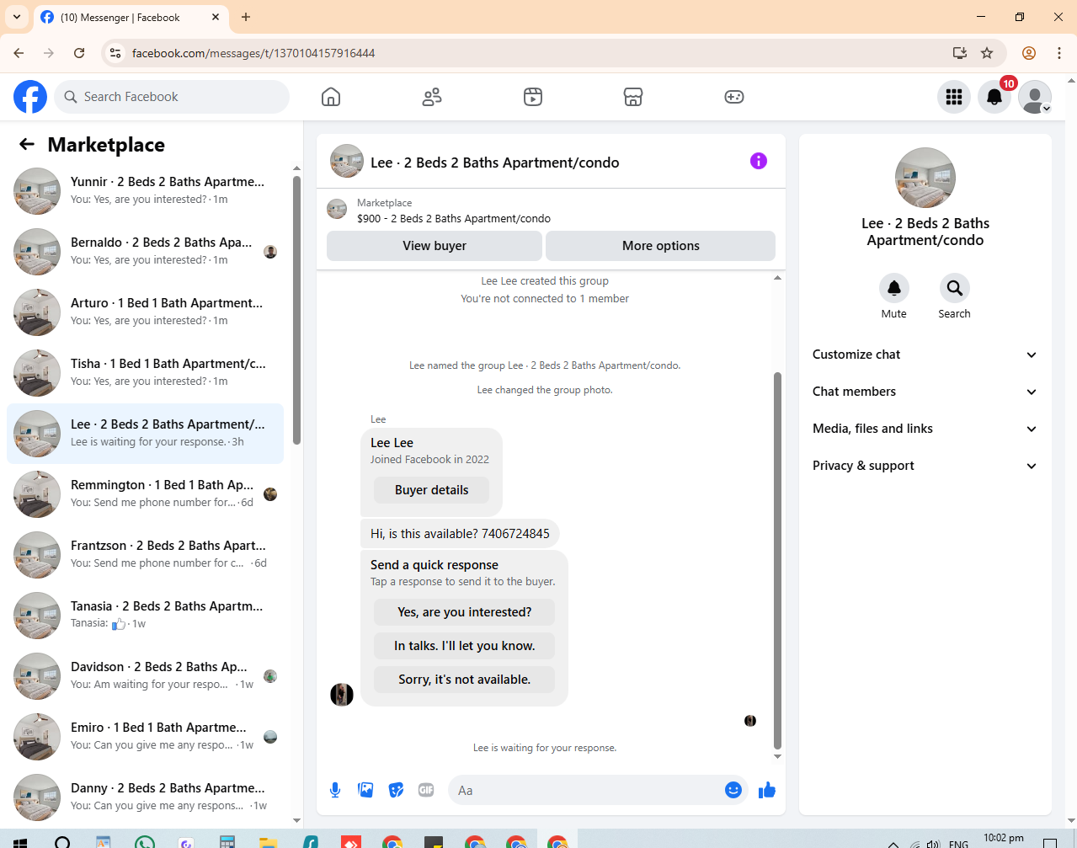Click the Search Facebook field
1077x848 pixels.
coord(172,97)
